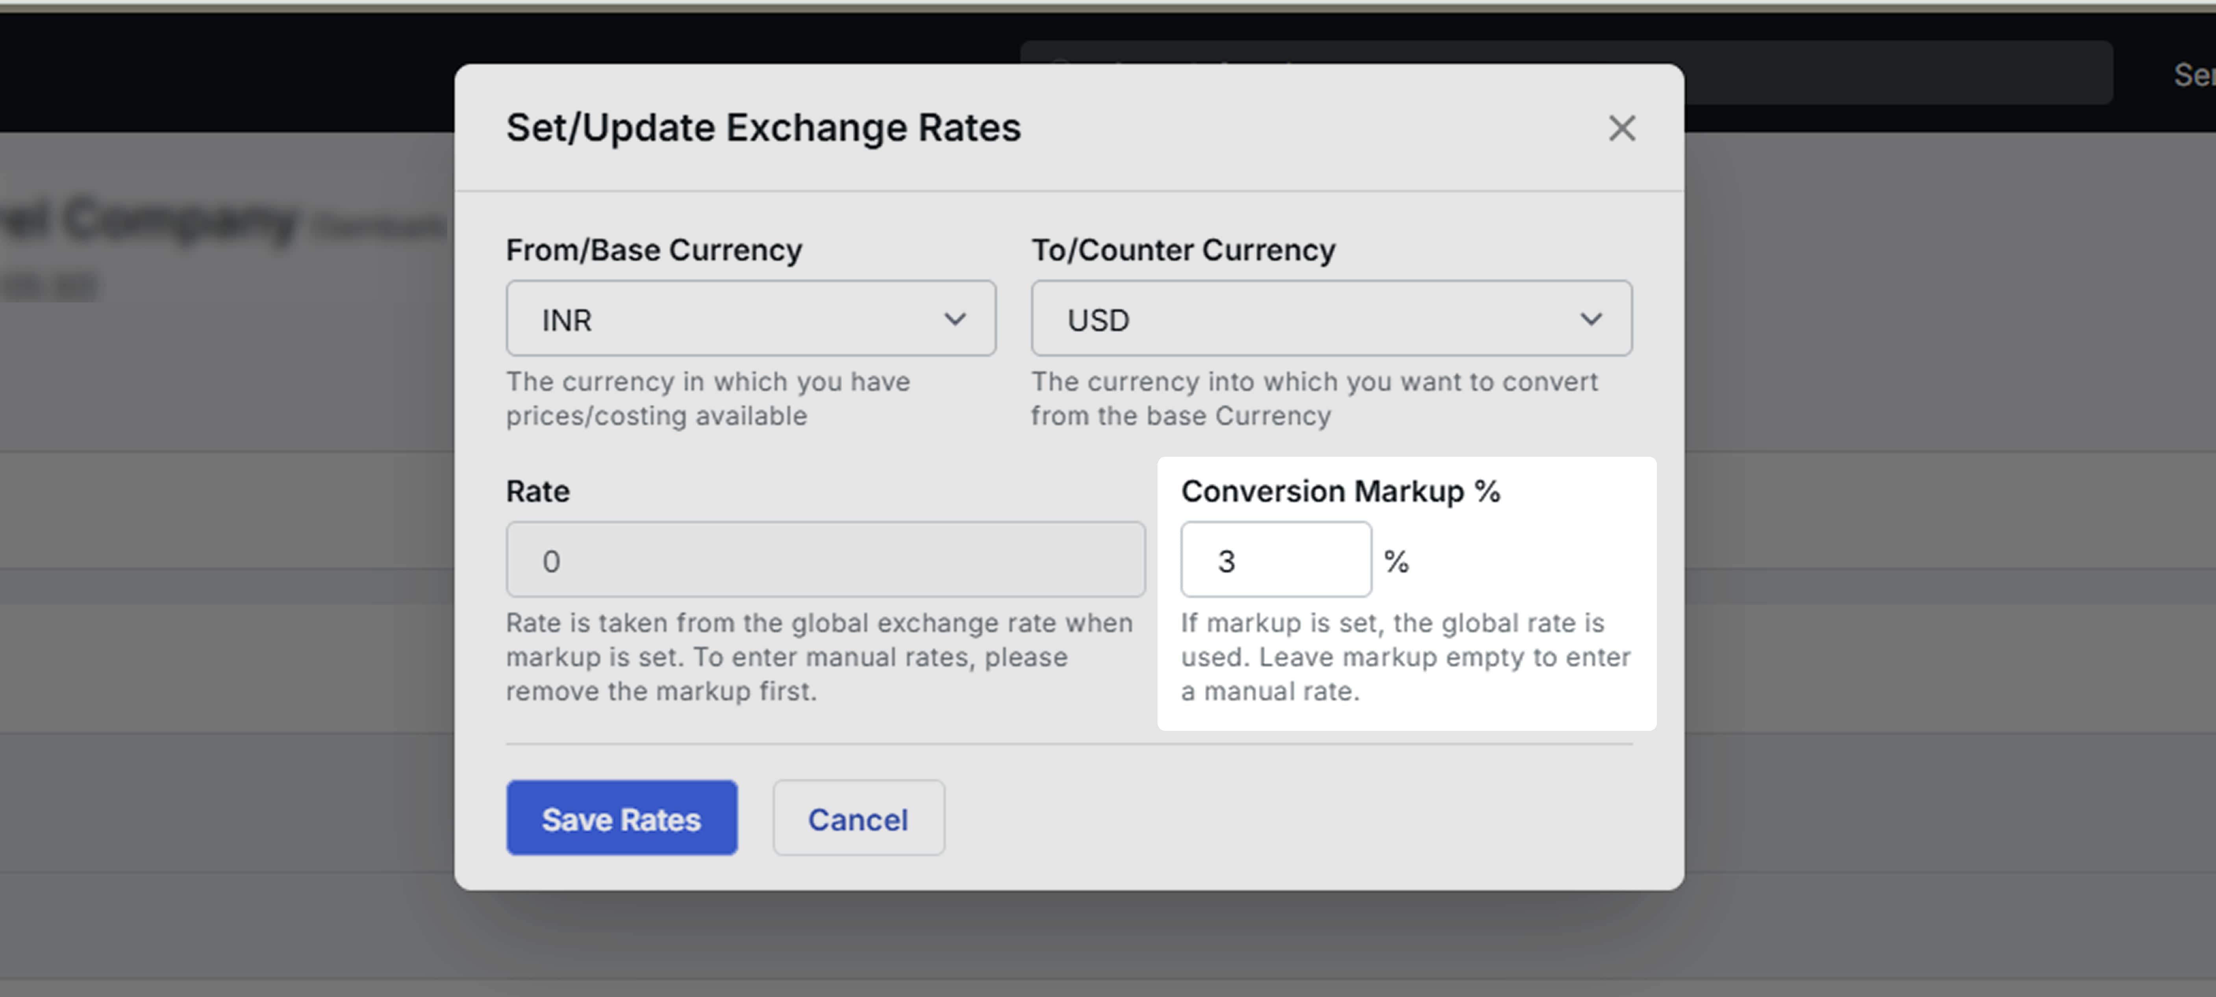Viewport: 2216px width, 997px height.
Task: Click the dialog title 'Set/Update Exchange Rates'
Action: coord(763,128)
